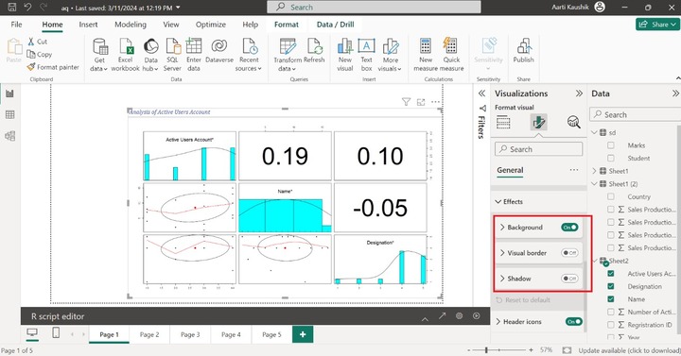This screenshot has width=681, height=356.
Task: Collapse the sd table in Data pane
Action: (x=594, y=133)
